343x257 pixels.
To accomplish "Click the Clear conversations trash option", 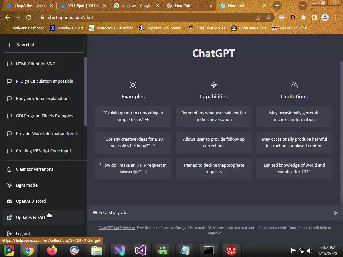I will click(x=43, y=169).
